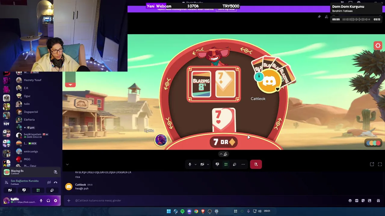Image resolution: width=385 pixels, height=216 pixels.
Task: Open Chrome from taskbar
Action: [196, 211]
